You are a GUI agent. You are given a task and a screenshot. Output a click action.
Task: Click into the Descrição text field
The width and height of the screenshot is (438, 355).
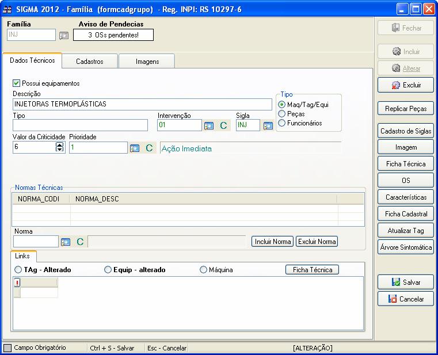[x=142, y=104]
